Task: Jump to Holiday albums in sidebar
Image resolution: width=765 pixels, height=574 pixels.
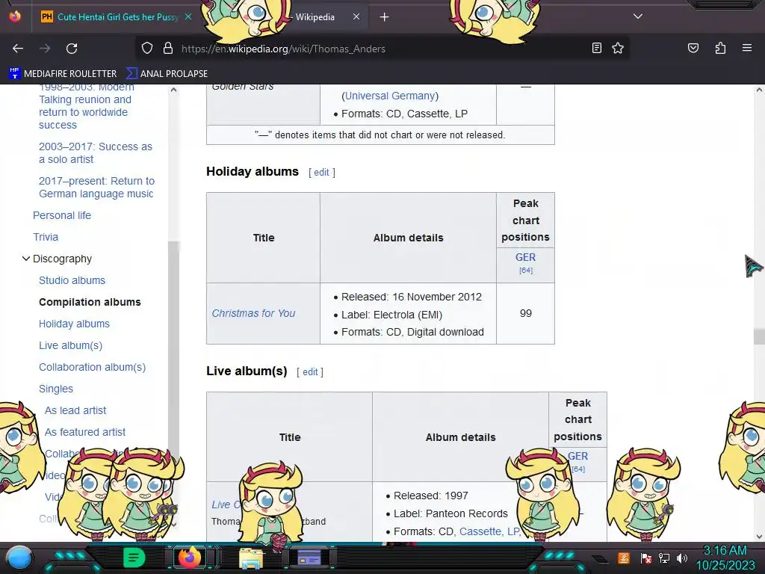Action: pyautogui.click(x=74, y=324)
